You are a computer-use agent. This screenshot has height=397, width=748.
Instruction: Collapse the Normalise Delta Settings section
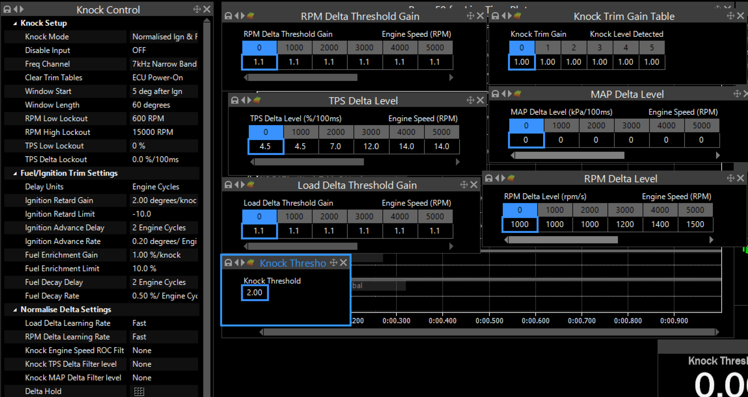click(15, 310)
